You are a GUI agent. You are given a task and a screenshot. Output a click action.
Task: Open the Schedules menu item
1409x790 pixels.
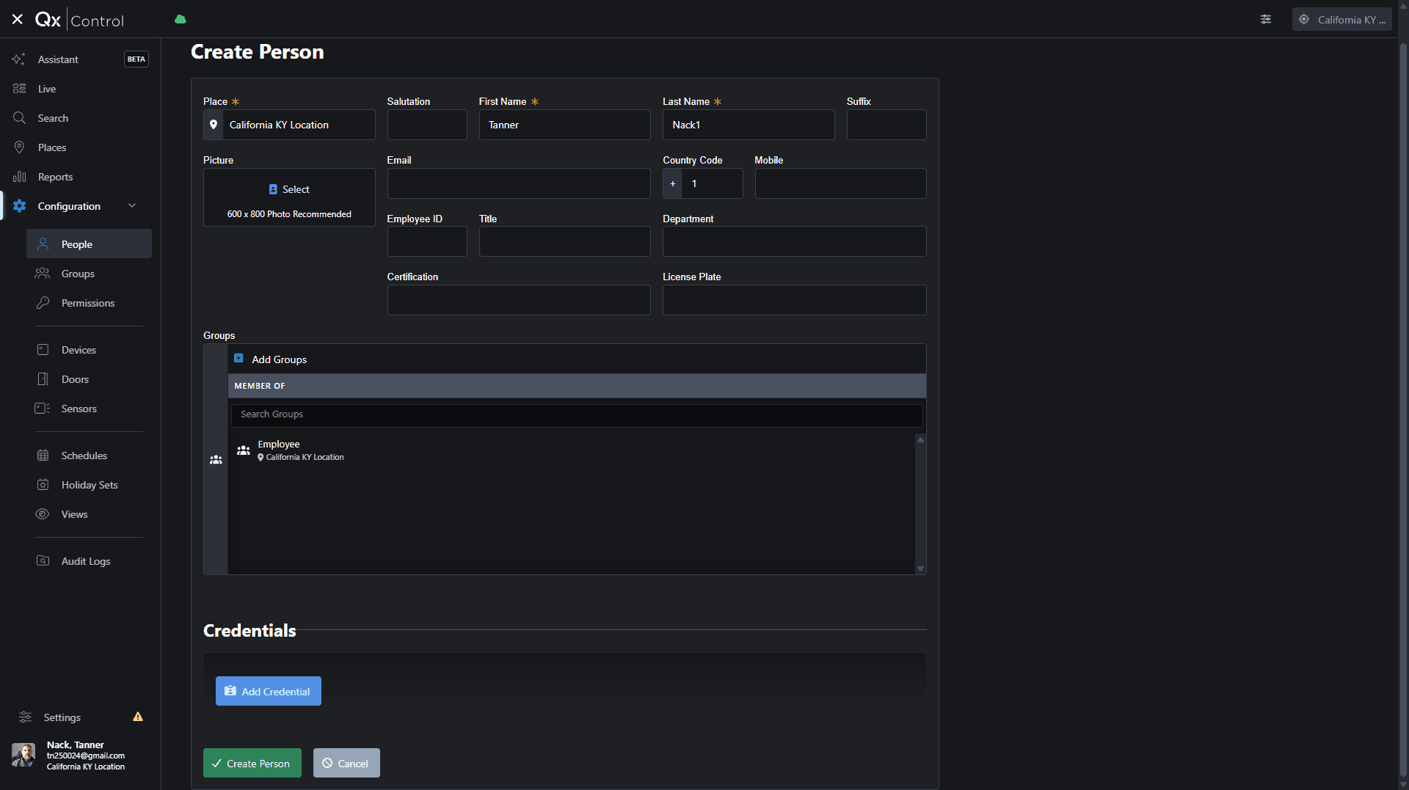coord(89,456)
